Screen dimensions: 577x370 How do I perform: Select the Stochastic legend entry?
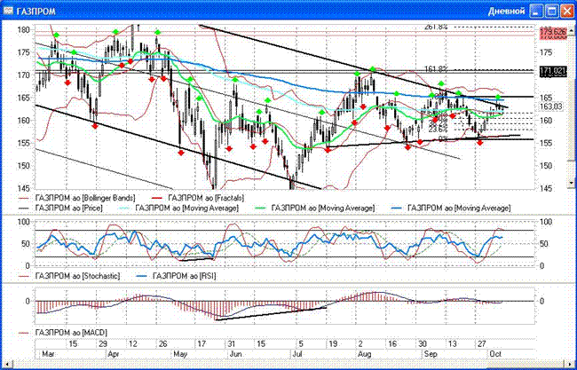pos(69,276)
